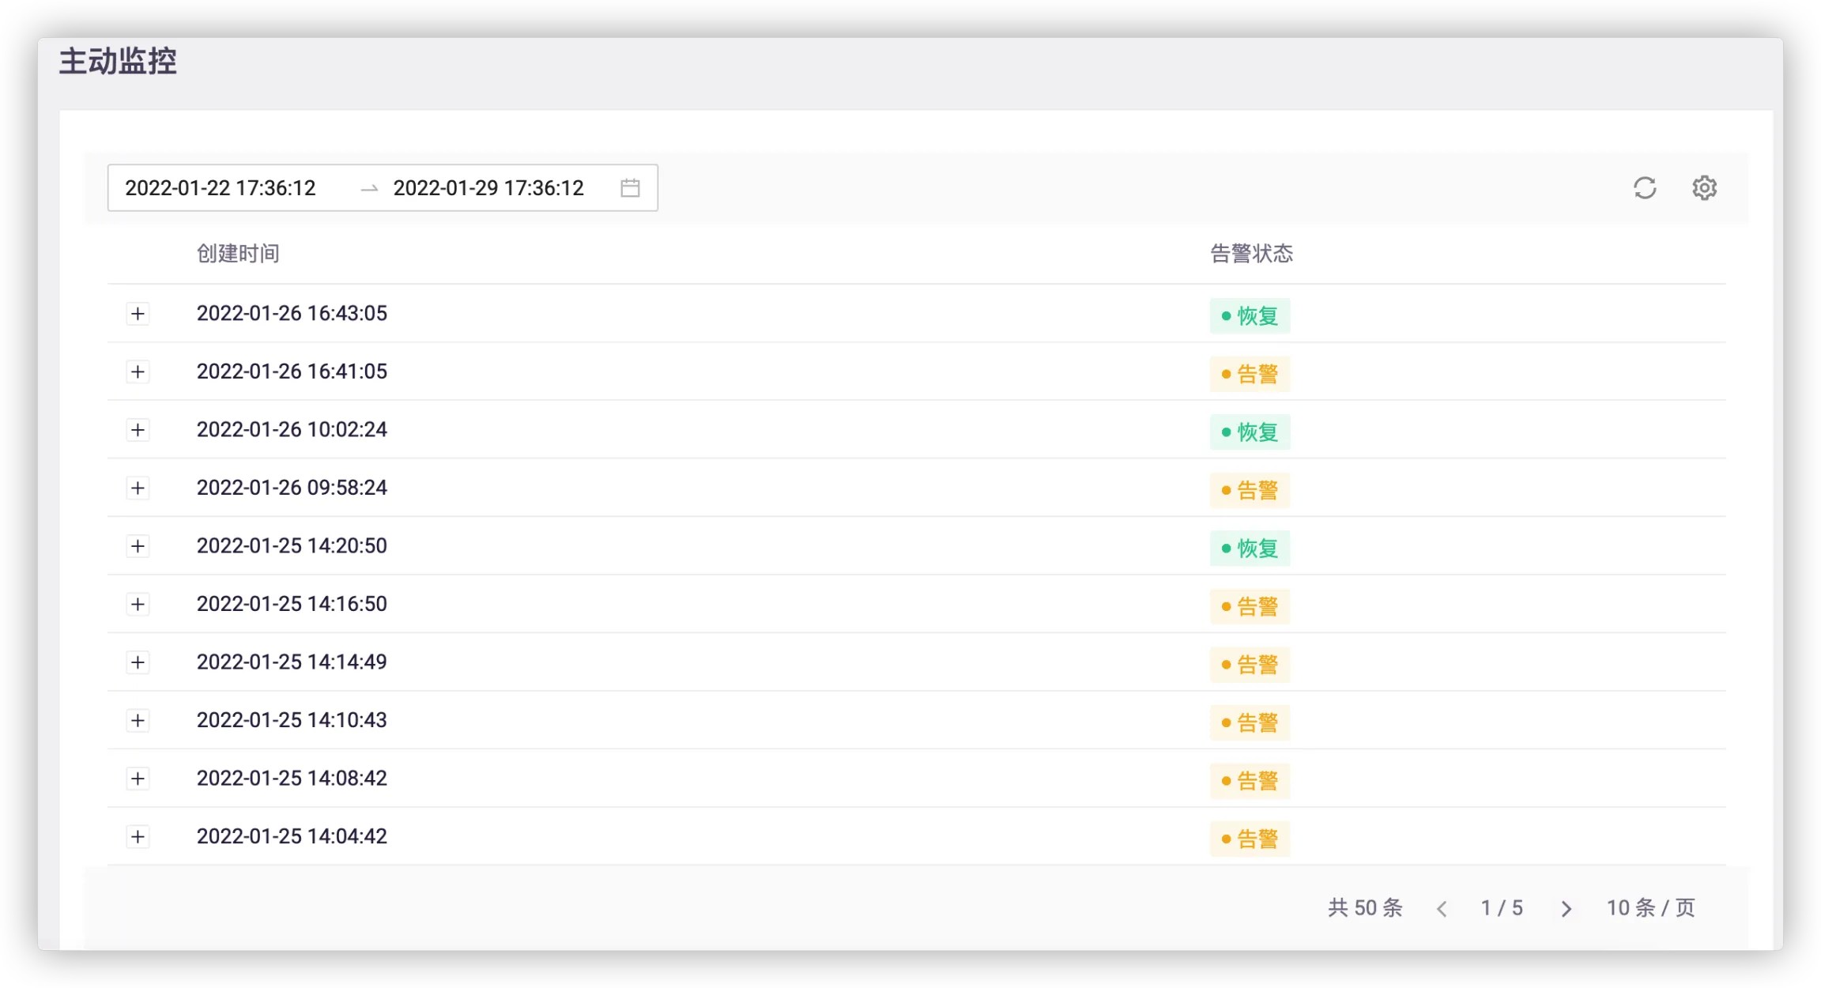Expand row 2022-01-25 14:08:42
The image size is (1821, 988).
coord(138,779)
